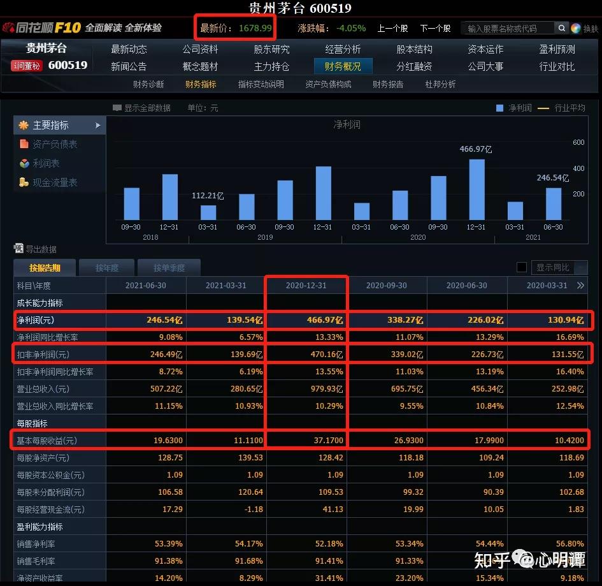Toggle the 净利润 legend in the chart
602x586 pixels.
(504, 108)
